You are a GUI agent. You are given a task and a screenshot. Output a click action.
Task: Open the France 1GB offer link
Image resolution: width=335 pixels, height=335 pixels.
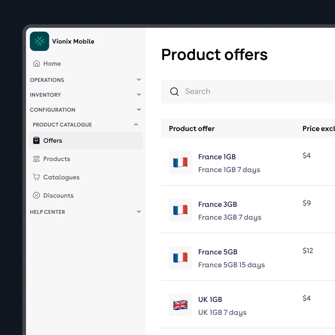pyautogui.click(x=217, y=157)
